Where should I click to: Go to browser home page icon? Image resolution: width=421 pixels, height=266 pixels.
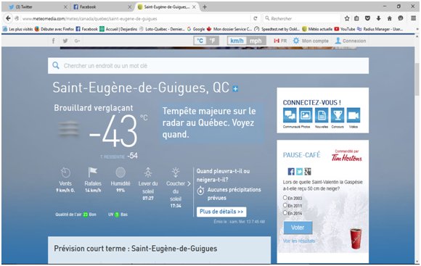coord(390,19)
